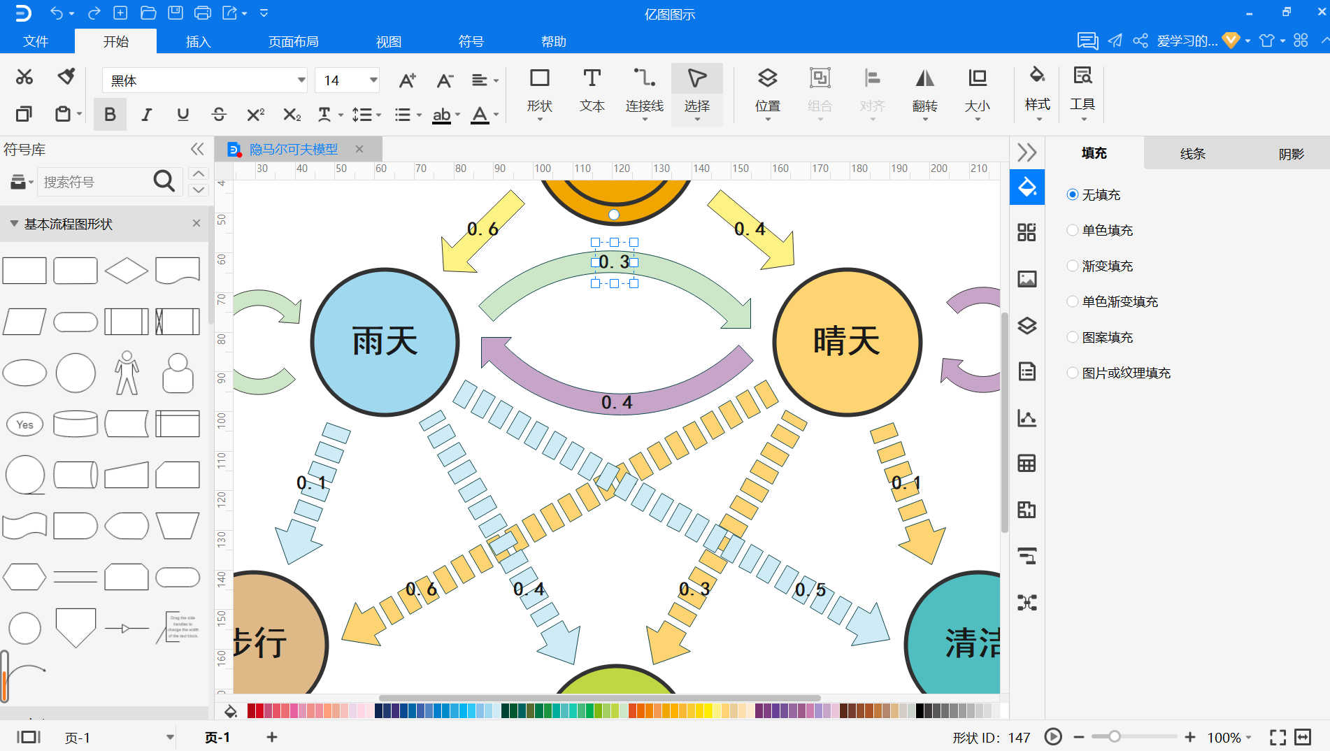Open the layers panel icon in sidebar
1330x751 pixels.
1027,326
